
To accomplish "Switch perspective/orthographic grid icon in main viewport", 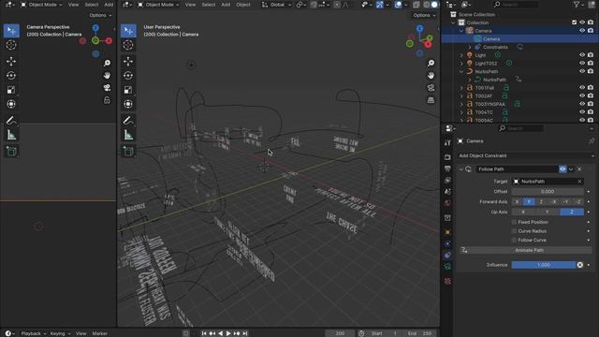I will click(x=431, y=100).
